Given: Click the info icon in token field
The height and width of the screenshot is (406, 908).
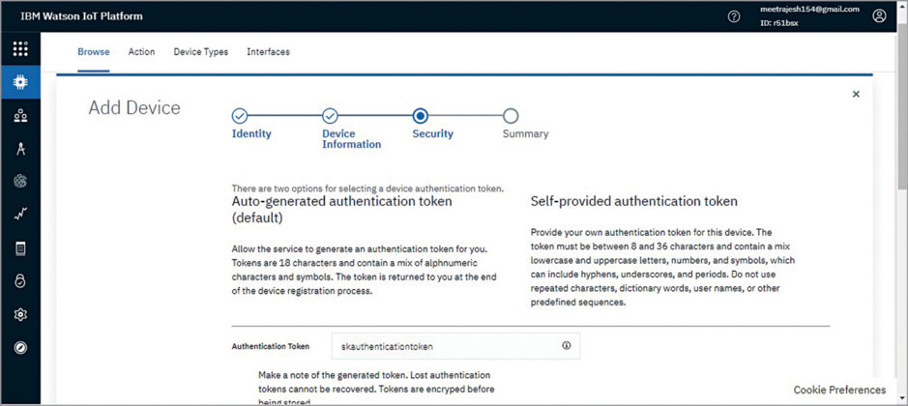Looking at the screenshot, I should [567, 345].
